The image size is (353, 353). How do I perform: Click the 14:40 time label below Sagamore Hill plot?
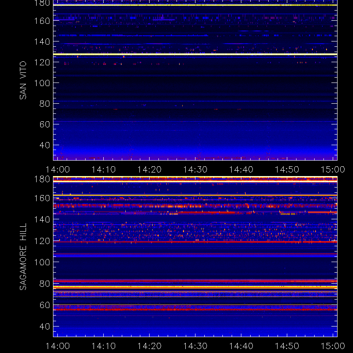[x=241, y=346]
